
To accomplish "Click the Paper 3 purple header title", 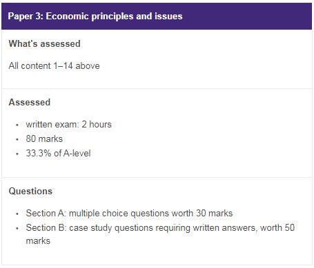I will (x=95, y=17).
